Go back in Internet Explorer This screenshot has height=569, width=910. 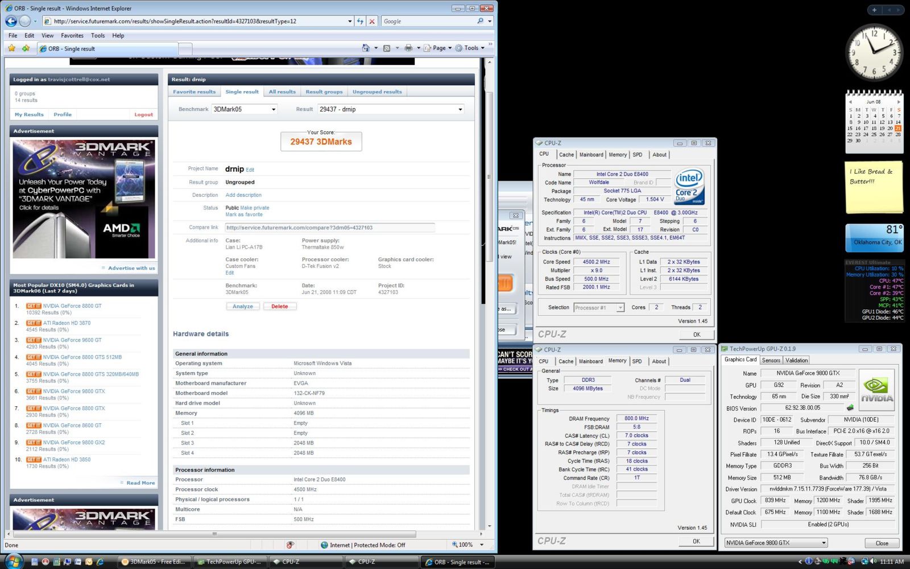[x=11, y=21]
